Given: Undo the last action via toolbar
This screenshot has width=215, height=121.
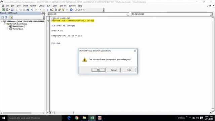Looking at the screenshot, I should pos(32,10).
